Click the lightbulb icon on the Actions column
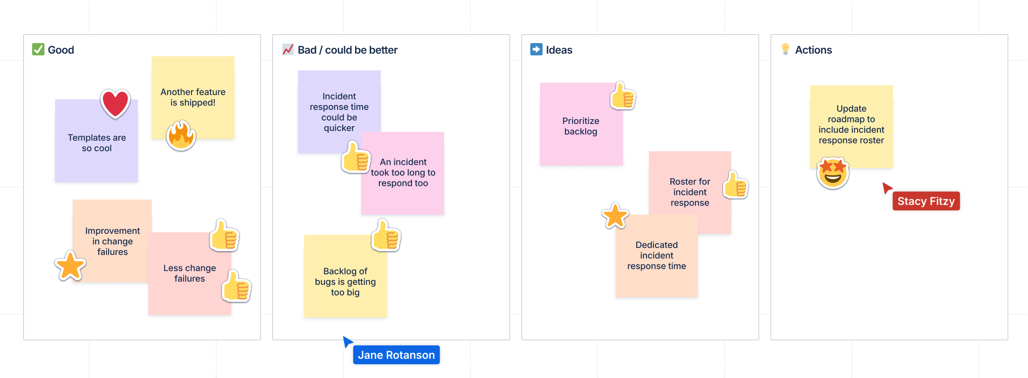The image size is (1028, 378). click(786, 50)
